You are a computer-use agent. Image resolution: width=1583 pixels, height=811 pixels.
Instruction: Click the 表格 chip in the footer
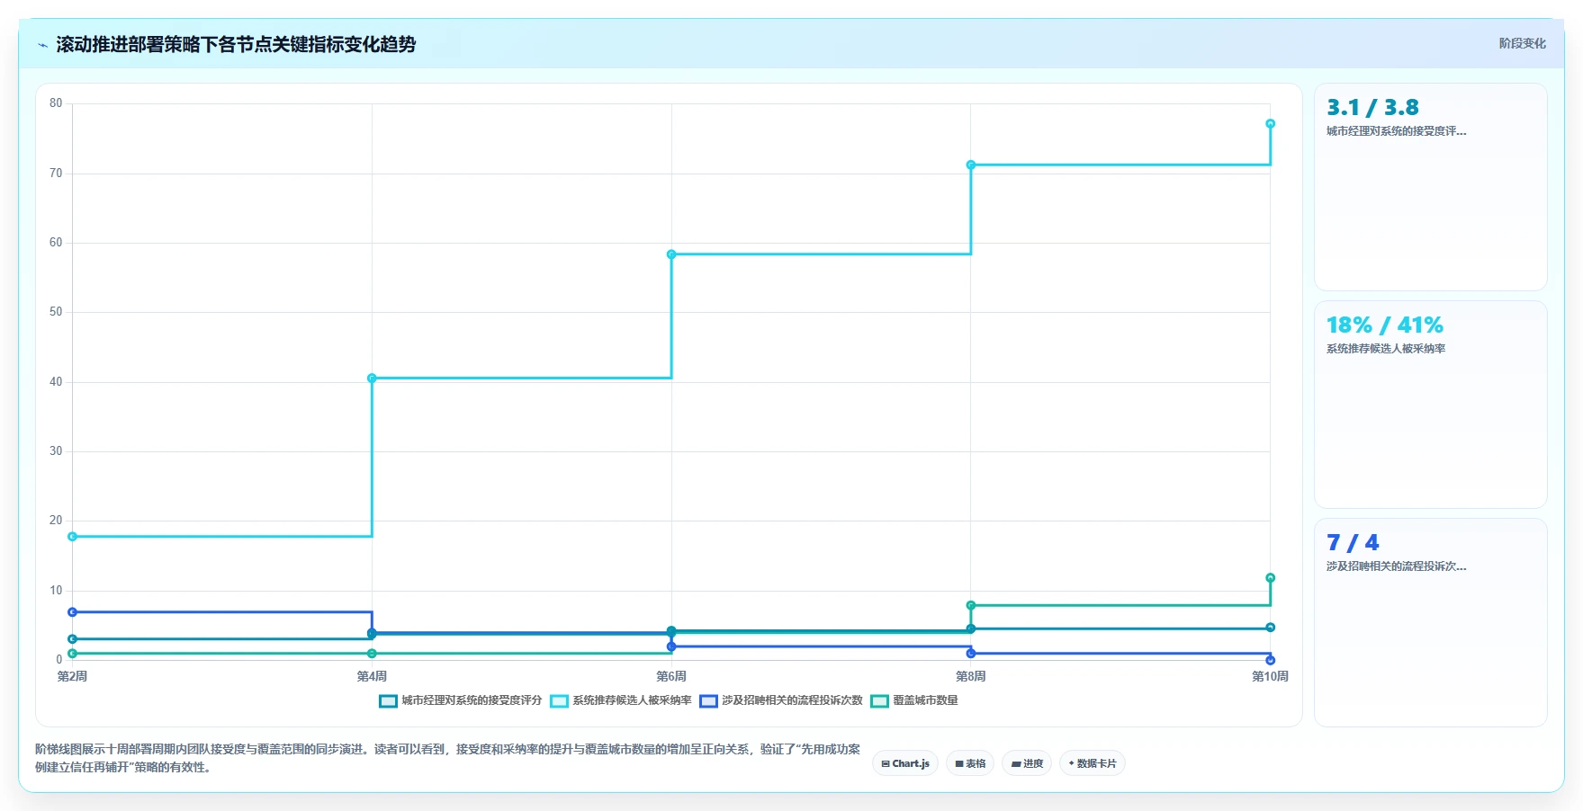click(x=970, y=763)
